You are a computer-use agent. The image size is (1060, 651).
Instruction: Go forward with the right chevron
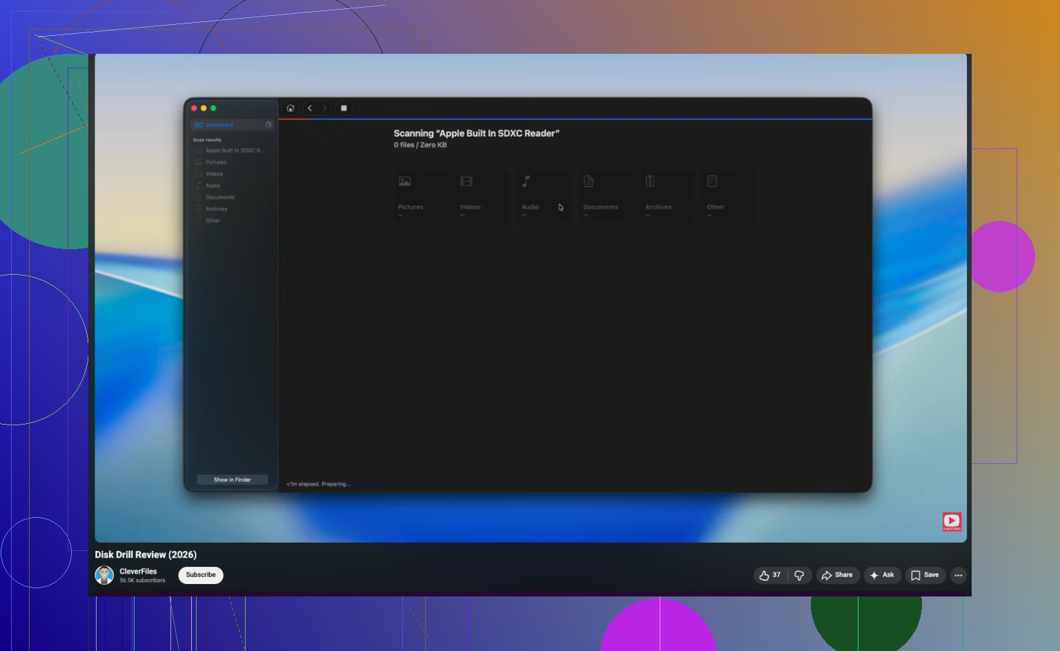tap(325, 108)
